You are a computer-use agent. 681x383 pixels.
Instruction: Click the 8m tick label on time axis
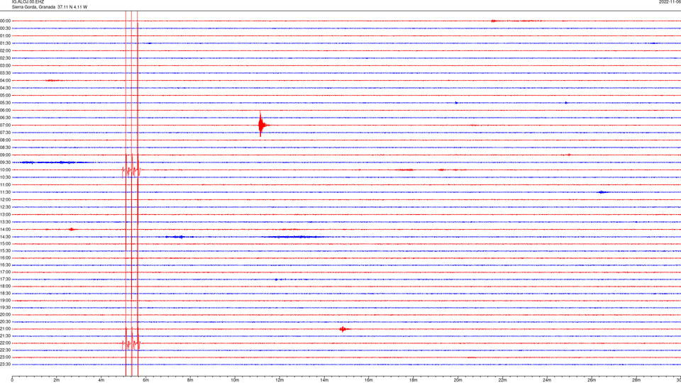pos(190,380)
